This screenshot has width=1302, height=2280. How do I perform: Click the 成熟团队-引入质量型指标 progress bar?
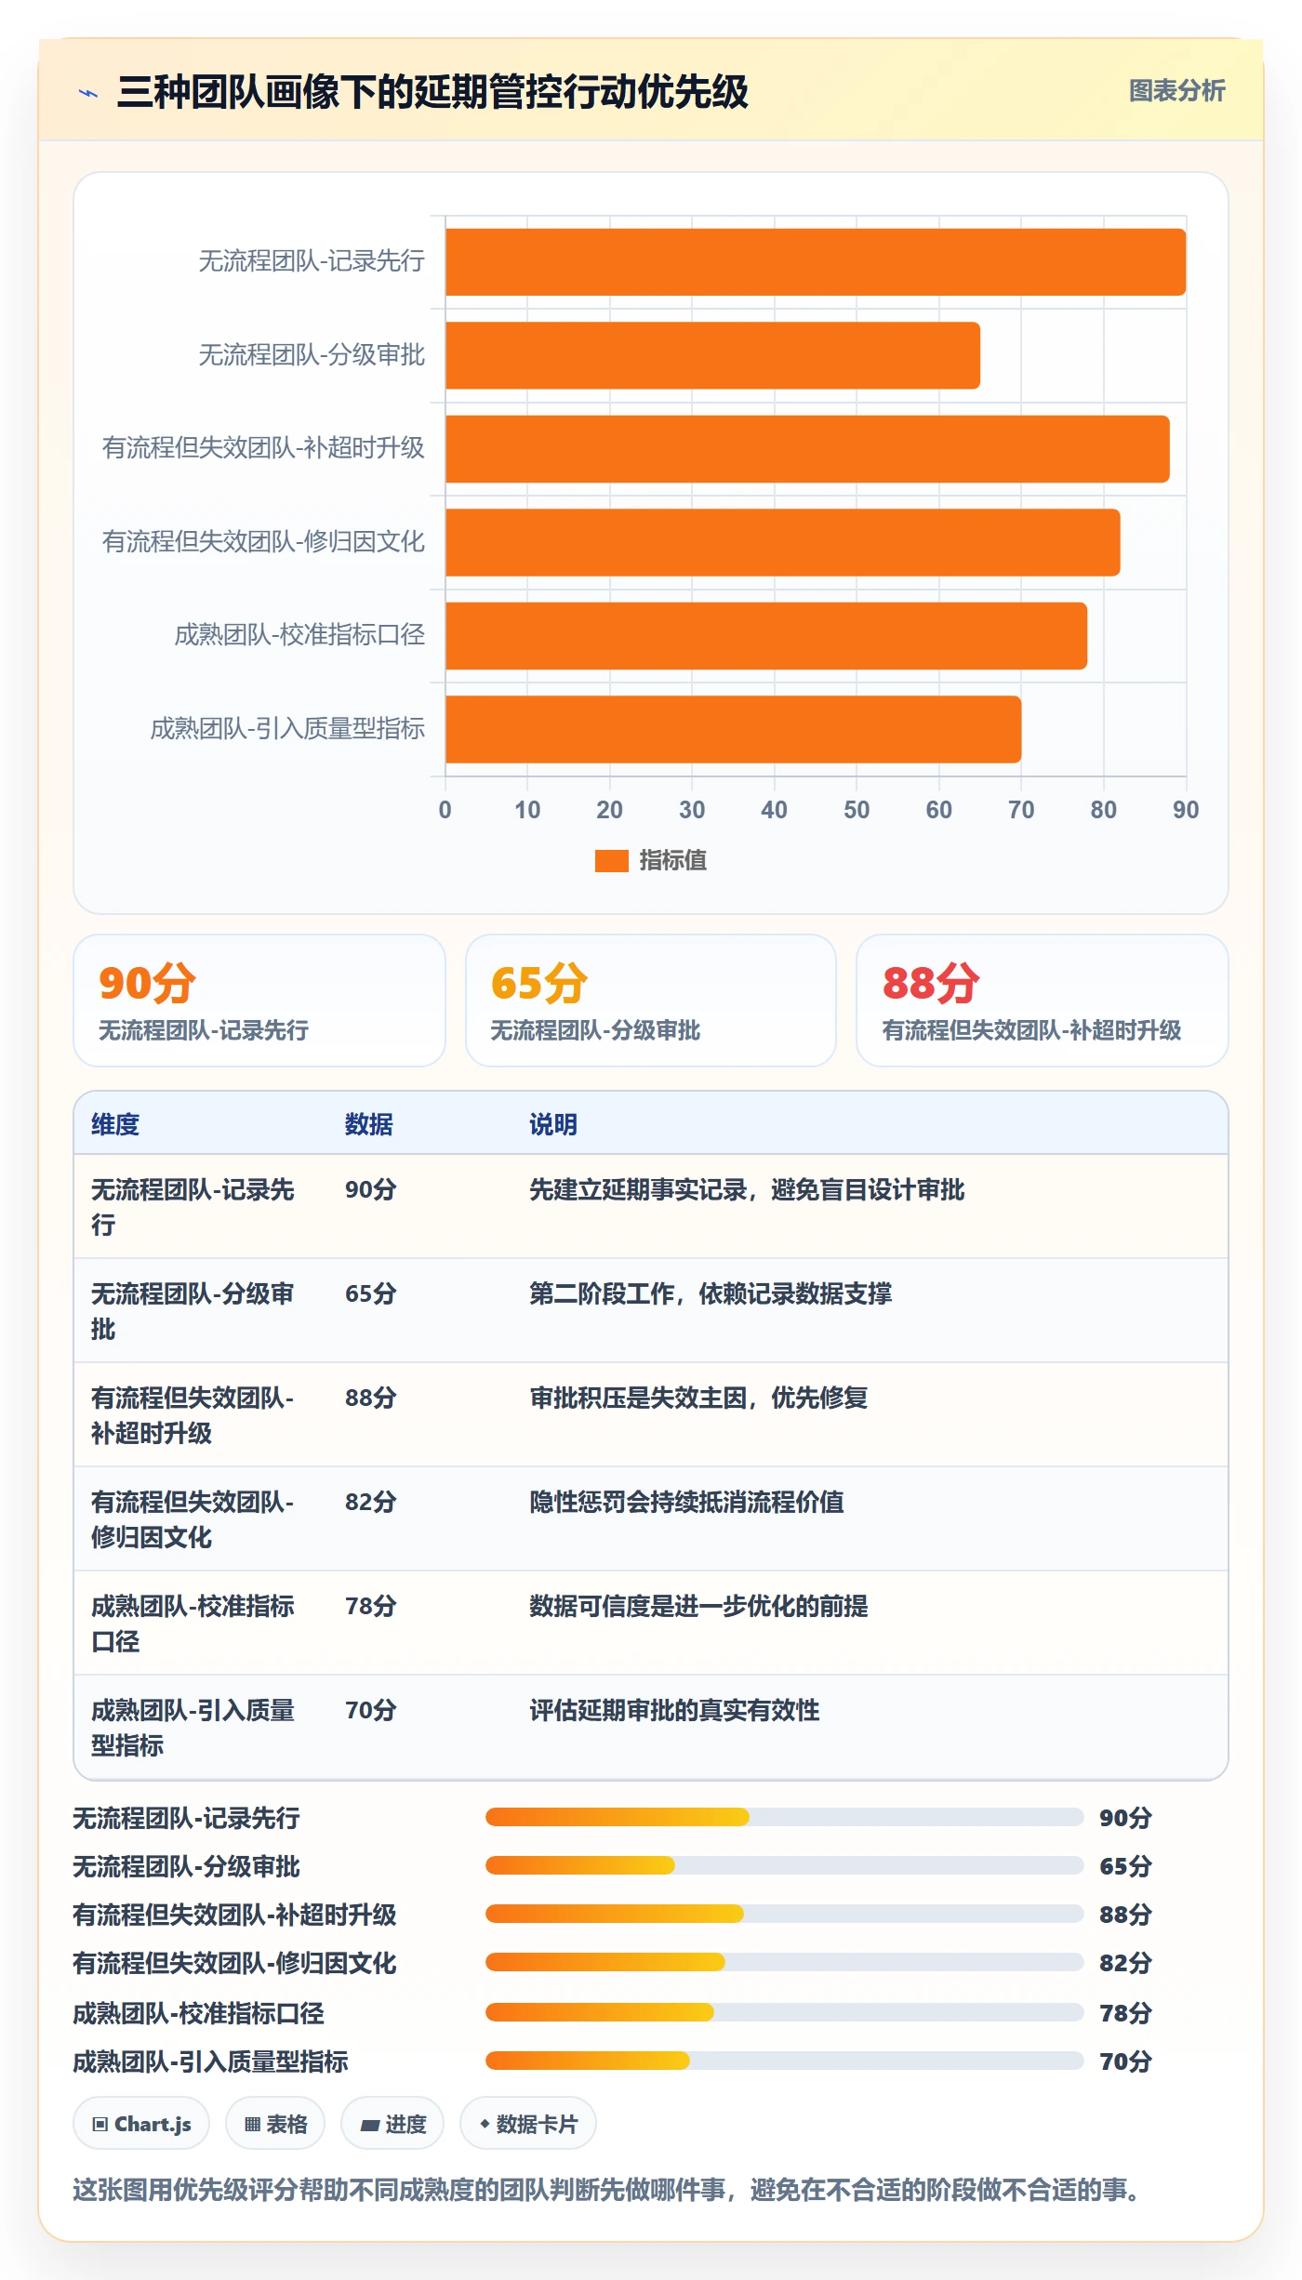[x=785, y=2061]
